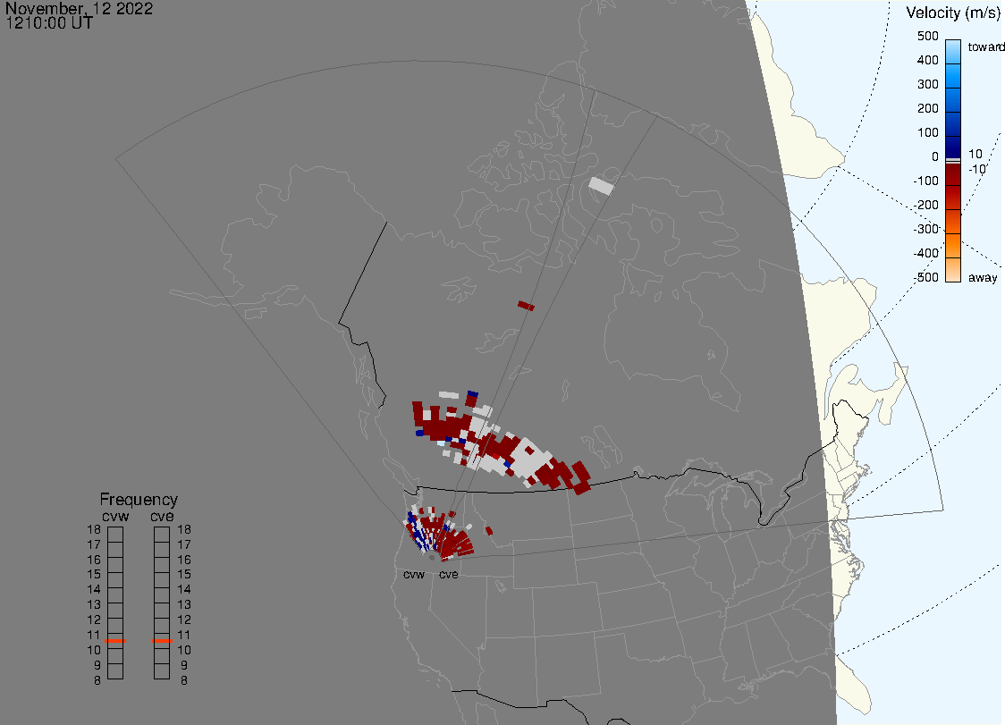Click the orange segment of the velocity bar
The height and width of the screenshot is (725, 1005).
[953, 244]
